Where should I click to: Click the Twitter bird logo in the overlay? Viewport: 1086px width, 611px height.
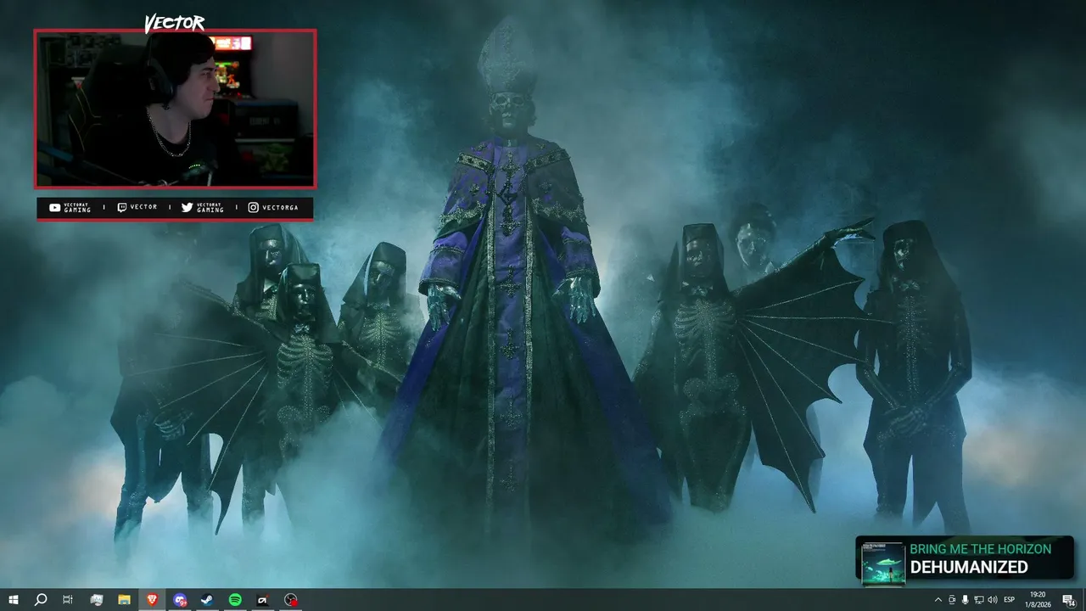click(x=187, y=208)
